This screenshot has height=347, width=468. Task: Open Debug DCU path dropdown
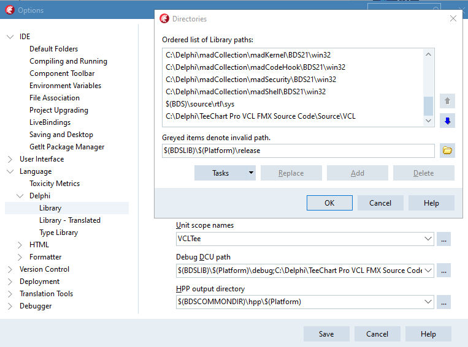click(428, 271)
